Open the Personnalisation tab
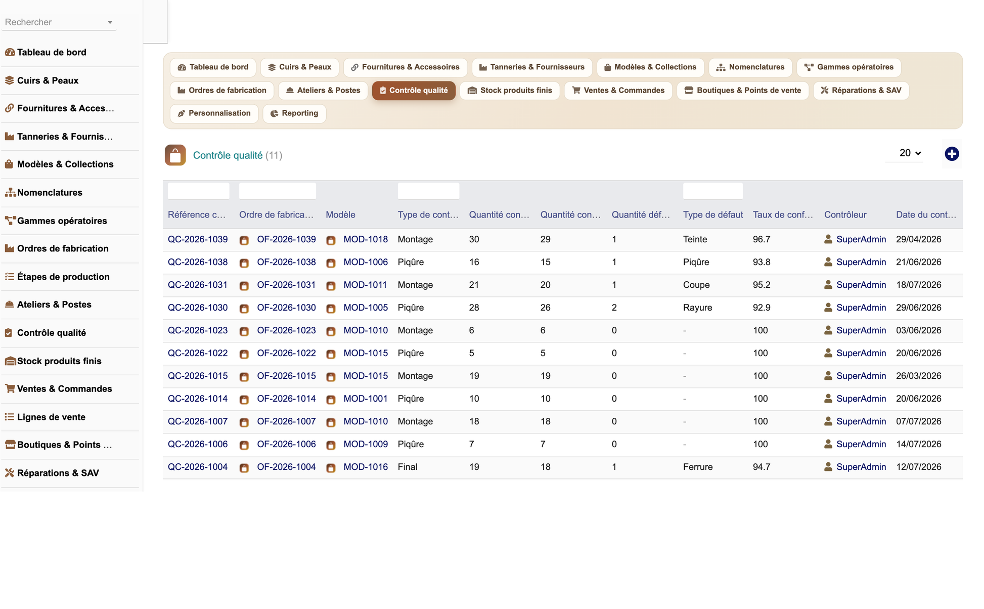Viewport: 984px width, 609px height. coord(214,113)
